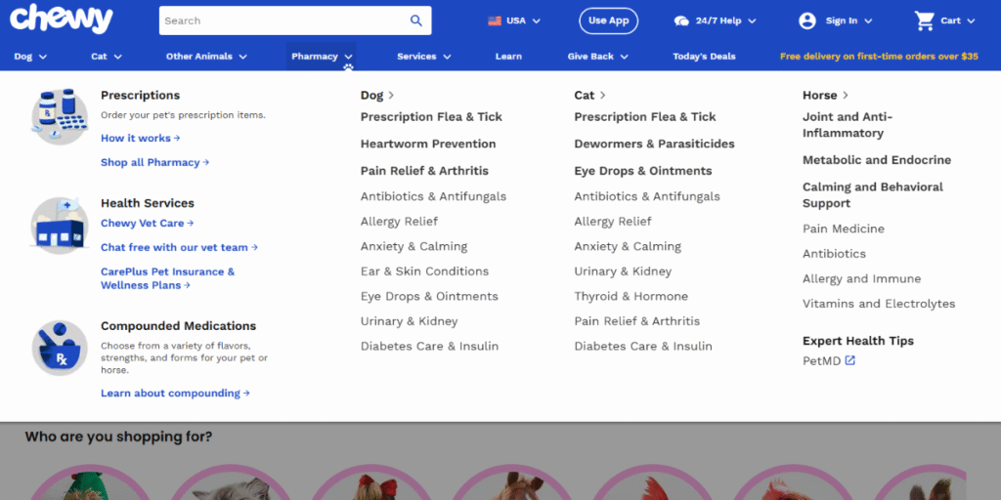Click the search magnifier icon
This screenshot has height=500, width=1001.
(416, 21)
